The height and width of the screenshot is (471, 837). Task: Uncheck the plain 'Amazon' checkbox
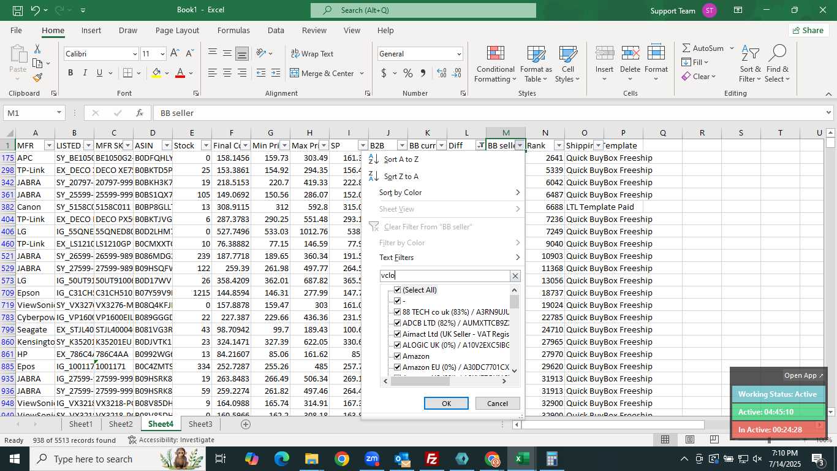pos(397,356)
